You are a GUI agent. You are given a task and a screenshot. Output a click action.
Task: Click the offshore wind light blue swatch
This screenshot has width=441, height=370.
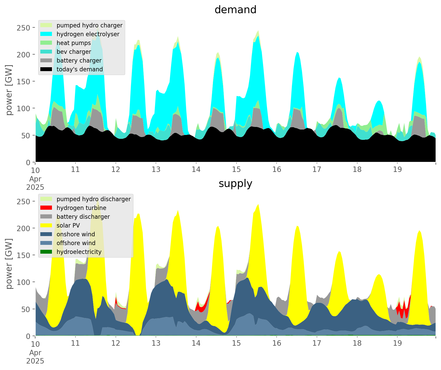coord(46,243)
